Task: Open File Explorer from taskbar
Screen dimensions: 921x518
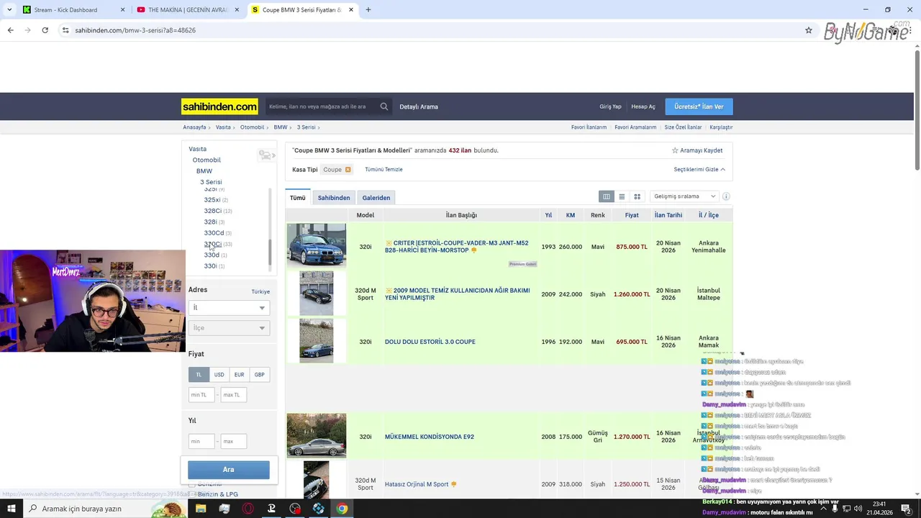Action: pos(201,509)
